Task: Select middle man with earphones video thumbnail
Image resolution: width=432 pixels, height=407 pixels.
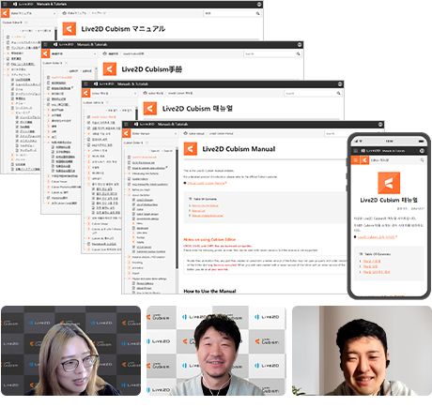Action: (x=216, y=351)
